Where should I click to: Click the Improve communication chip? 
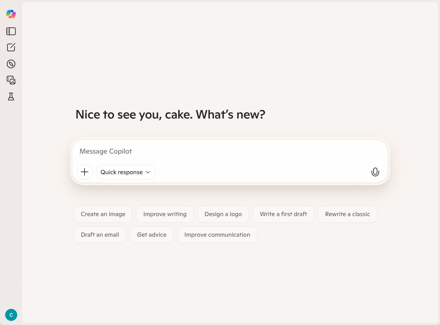point(217,235)
